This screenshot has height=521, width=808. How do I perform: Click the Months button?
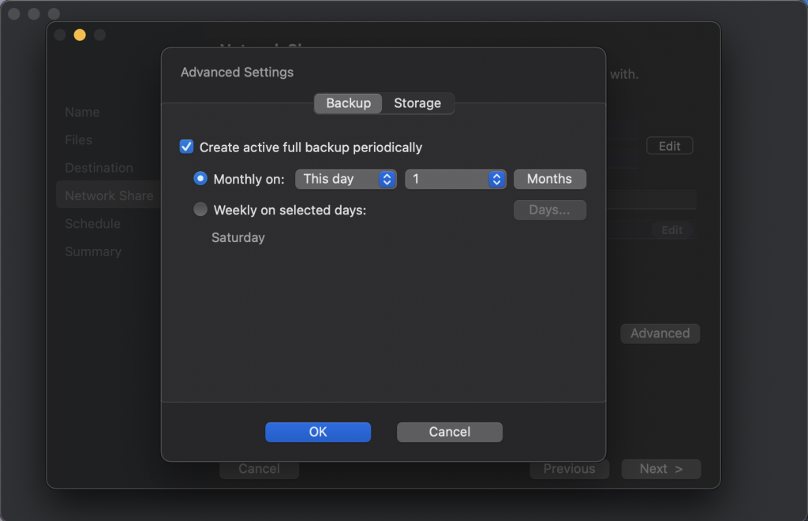tap(549, 179)
